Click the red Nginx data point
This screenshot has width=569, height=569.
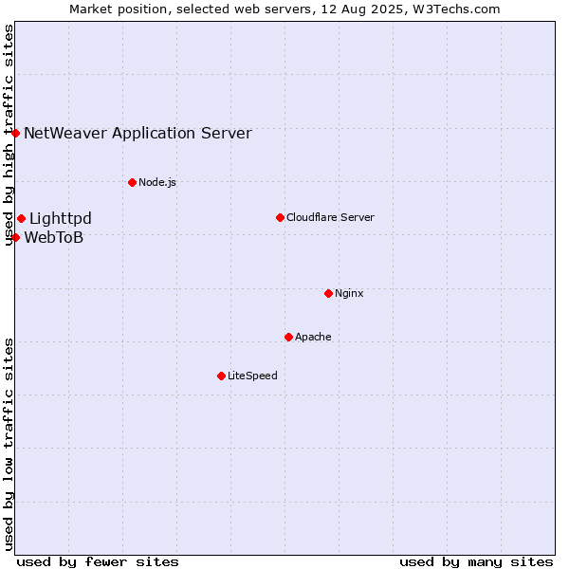[x=328, y=293]
